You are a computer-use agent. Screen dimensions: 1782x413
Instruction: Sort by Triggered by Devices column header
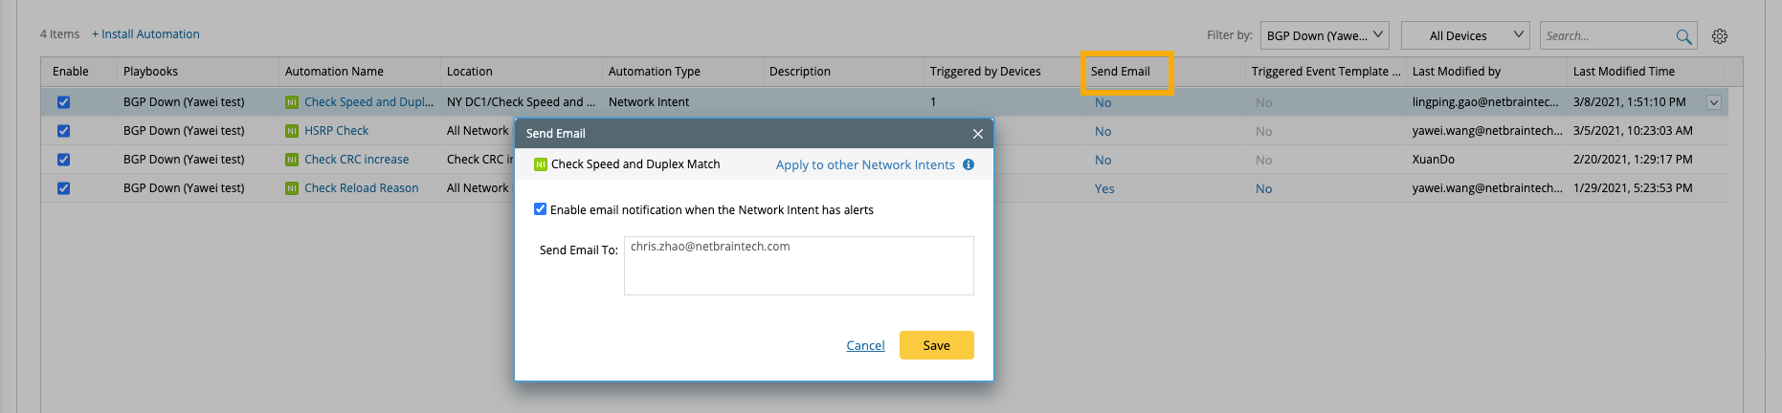985,72
